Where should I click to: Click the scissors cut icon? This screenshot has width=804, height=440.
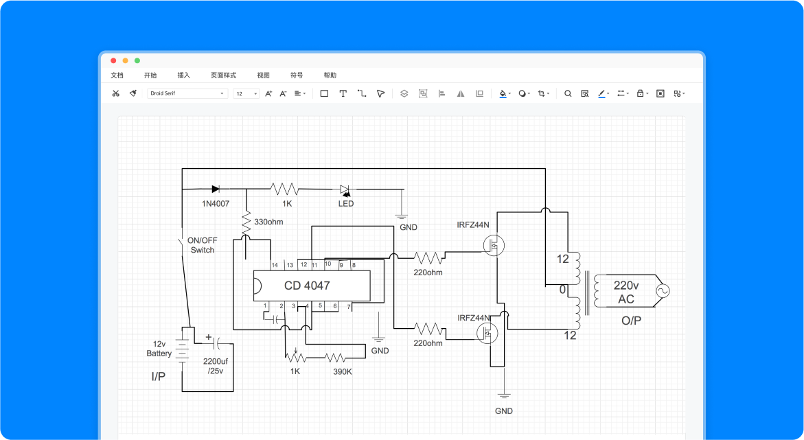116,93
